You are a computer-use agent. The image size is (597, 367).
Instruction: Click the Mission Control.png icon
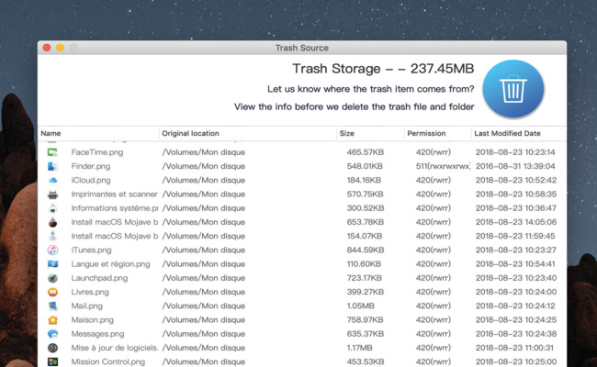pyautogui.click(x=53, y=361)
